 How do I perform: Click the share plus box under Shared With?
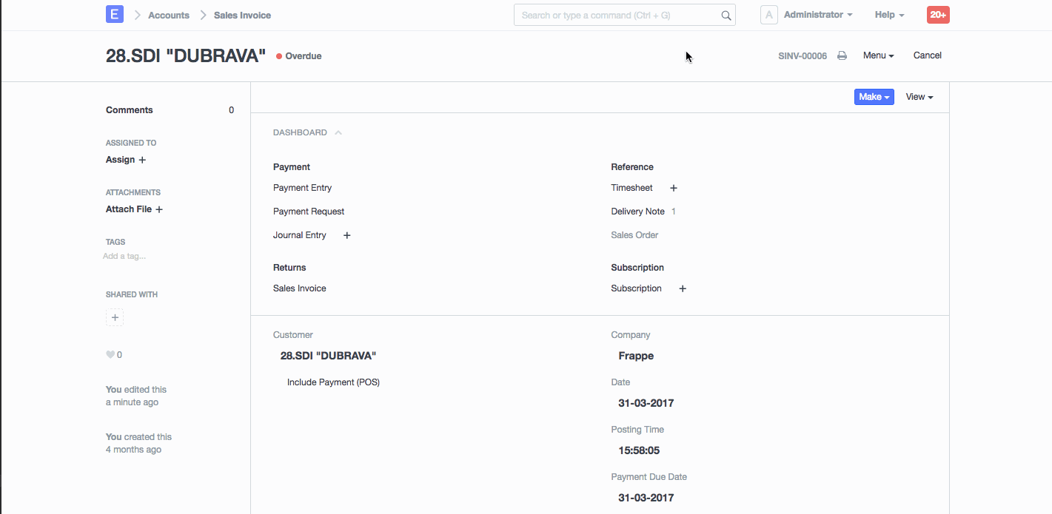[x=115, y=318]
